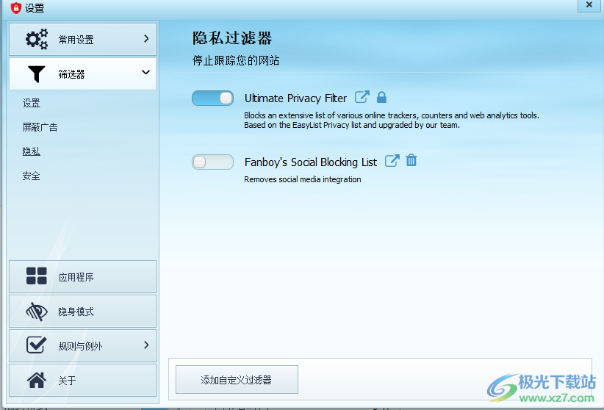Click the 添加自定义过滤器 button

(237, 380)
